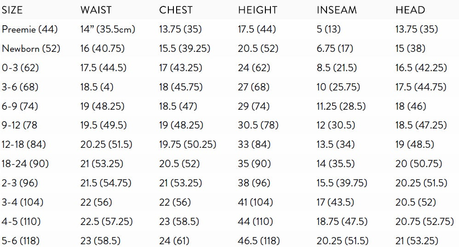Click chest value 18.5 (47)
The height and width of the screenshot is (247, 459).
click(x=178, y=107)
